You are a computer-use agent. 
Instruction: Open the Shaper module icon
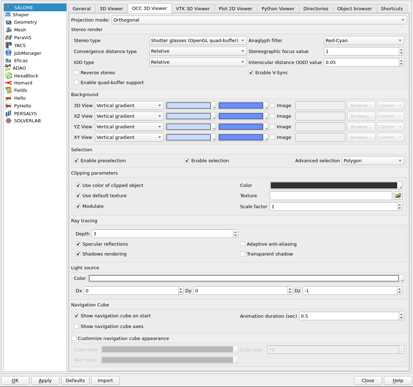(8, 15)
